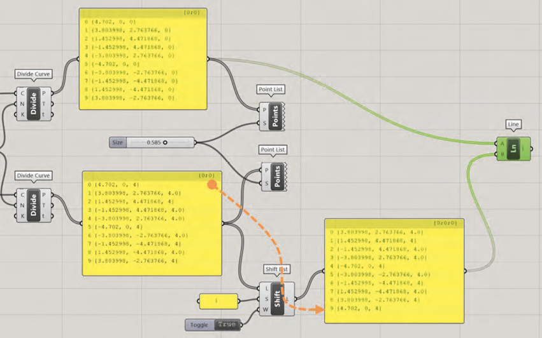542x338 pixels.
Task: Click the Size number slider handle
Action: [166, 143]
